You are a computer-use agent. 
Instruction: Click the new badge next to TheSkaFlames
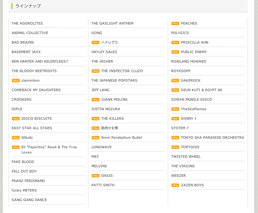[x=175, y=109]
